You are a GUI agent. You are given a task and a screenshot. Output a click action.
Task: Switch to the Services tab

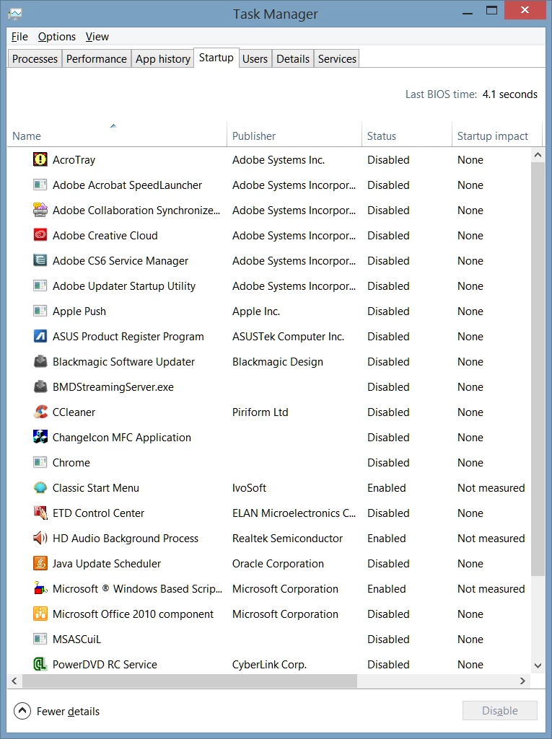tap(337, 58)
